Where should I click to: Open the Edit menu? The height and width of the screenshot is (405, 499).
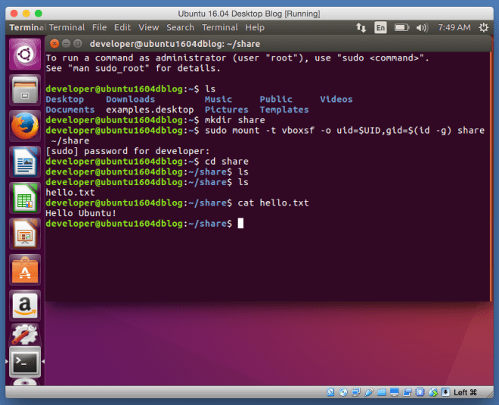(x=122, y=27)
